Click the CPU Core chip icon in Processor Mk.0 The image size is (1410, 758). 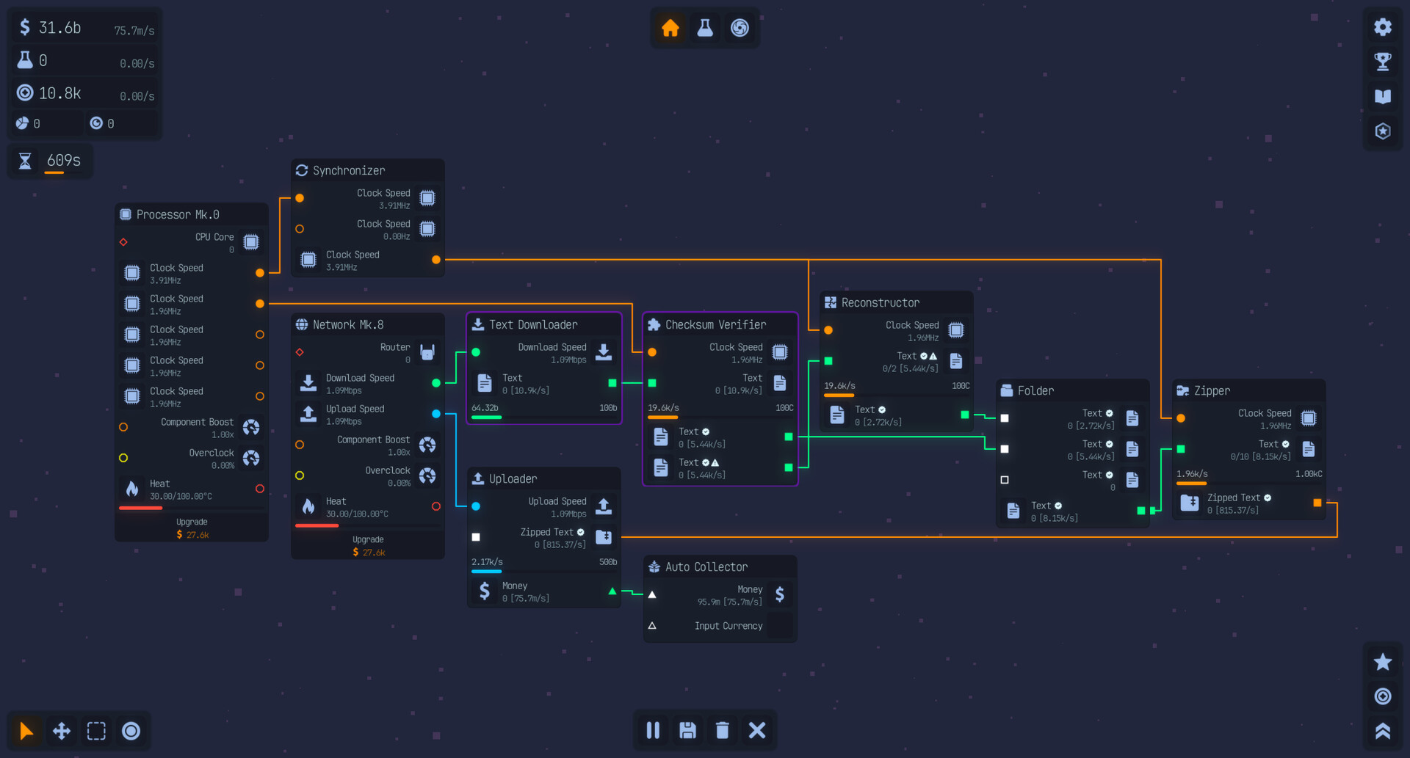(251, 241)
